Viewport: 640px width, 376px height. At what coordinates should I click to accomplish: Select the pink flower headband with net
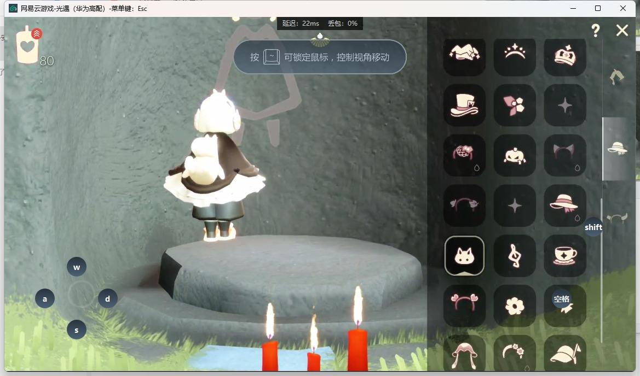tap(464, 156)
